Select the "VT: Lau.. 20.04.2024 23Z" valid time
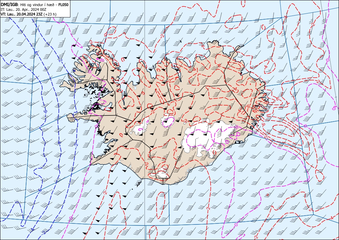Screen dimensions: 339x240 click(22, 14)
